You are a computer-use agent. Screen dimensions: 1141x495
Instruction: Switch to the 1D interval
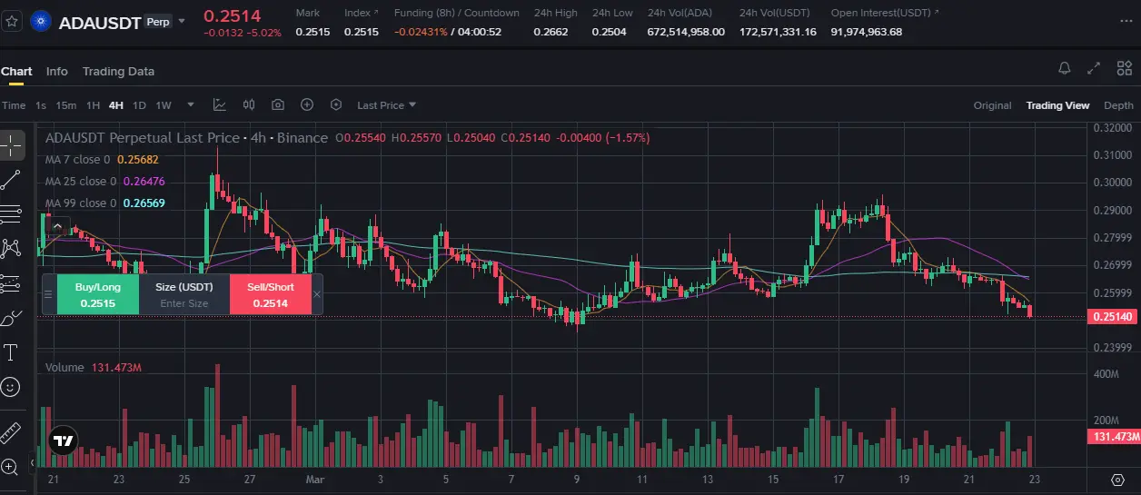pos(139,105)
